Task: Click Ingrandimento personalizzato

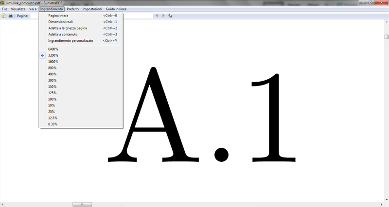Action: [x=71, y=41]
